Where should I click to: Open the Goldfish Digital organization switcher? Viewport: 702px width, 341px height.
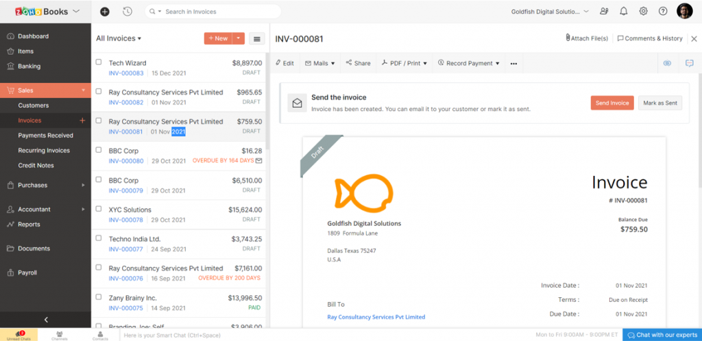pyautogui.click(x=550, y=12)
